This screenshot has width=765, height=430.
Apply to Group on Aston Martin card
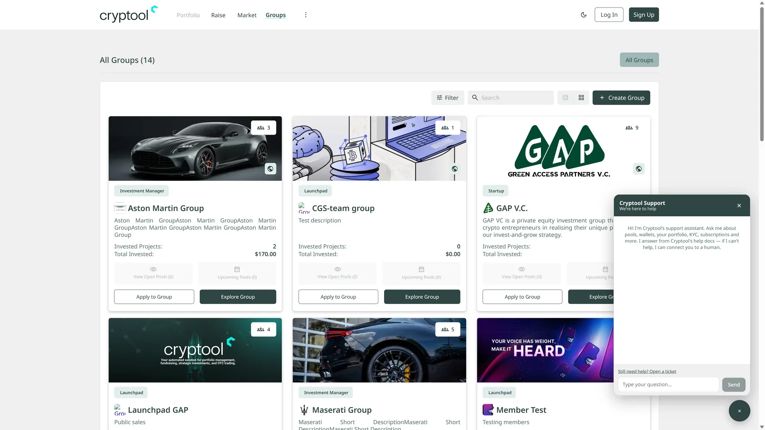pyautogui.click(x=154, y=297)
